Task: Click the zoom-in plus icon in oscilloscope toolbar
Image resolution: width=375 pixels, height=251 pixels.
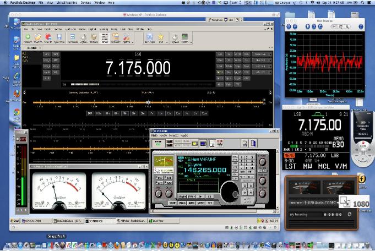Action: click(x=334, y=27)
